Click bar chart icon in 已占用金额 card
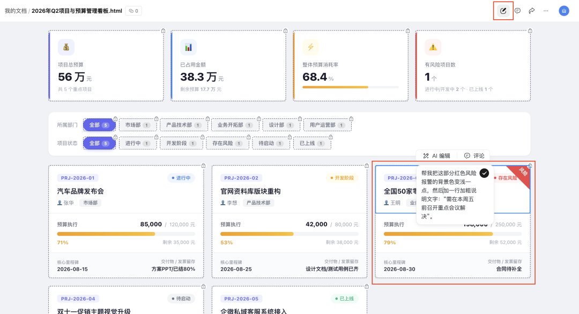 click(x=188, y=47)
